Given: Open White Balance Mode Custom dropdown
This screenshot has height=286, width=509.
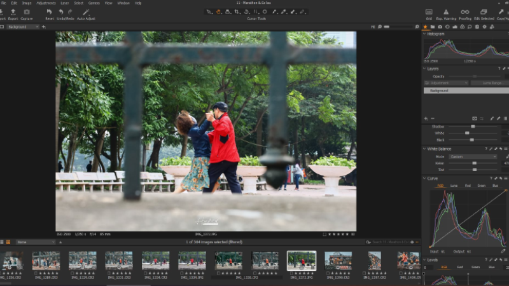Looking at the screenshot, I should tap(473, 156).
